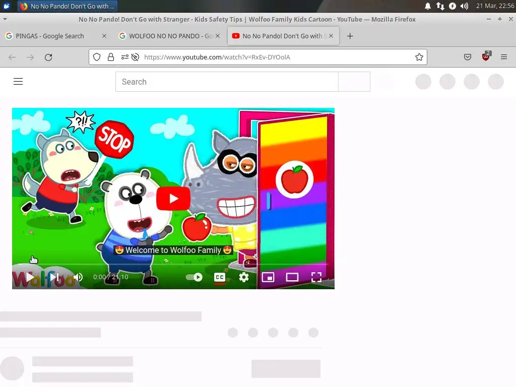516x387 pixels.
Task: Toggle closed captions (CC)
Action: [x=220, y=277]
